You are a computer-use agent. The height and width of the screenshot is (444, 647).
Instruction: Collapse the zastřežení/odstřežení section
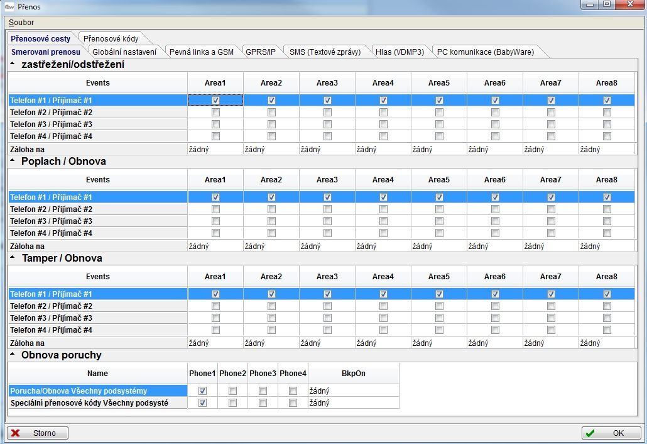pyautogui.click(x=13, y=64)
